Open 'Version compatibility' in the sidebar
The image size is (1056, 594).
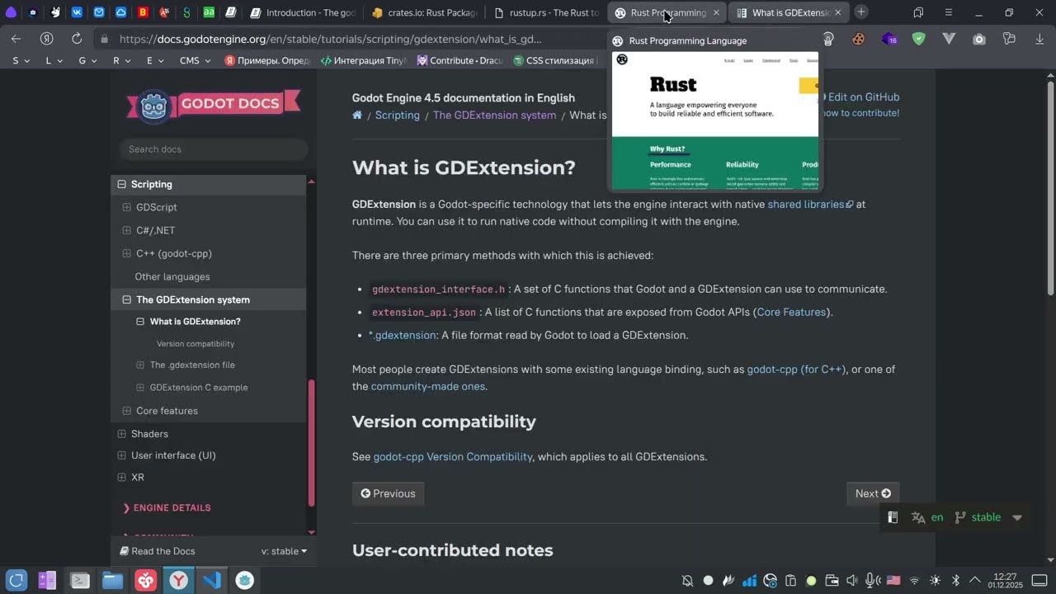[x=196, y=344]
